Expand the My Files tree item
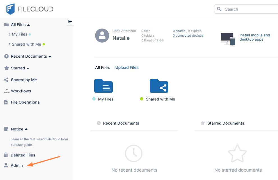This screenshot has width=278, height=180. tap(10, 34)
